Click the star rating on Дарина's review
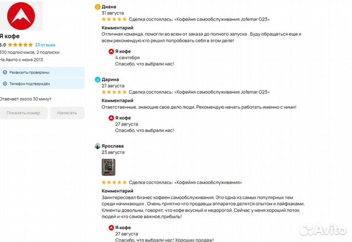The width and height of the screenshot is (352, 242). [114, 92]
